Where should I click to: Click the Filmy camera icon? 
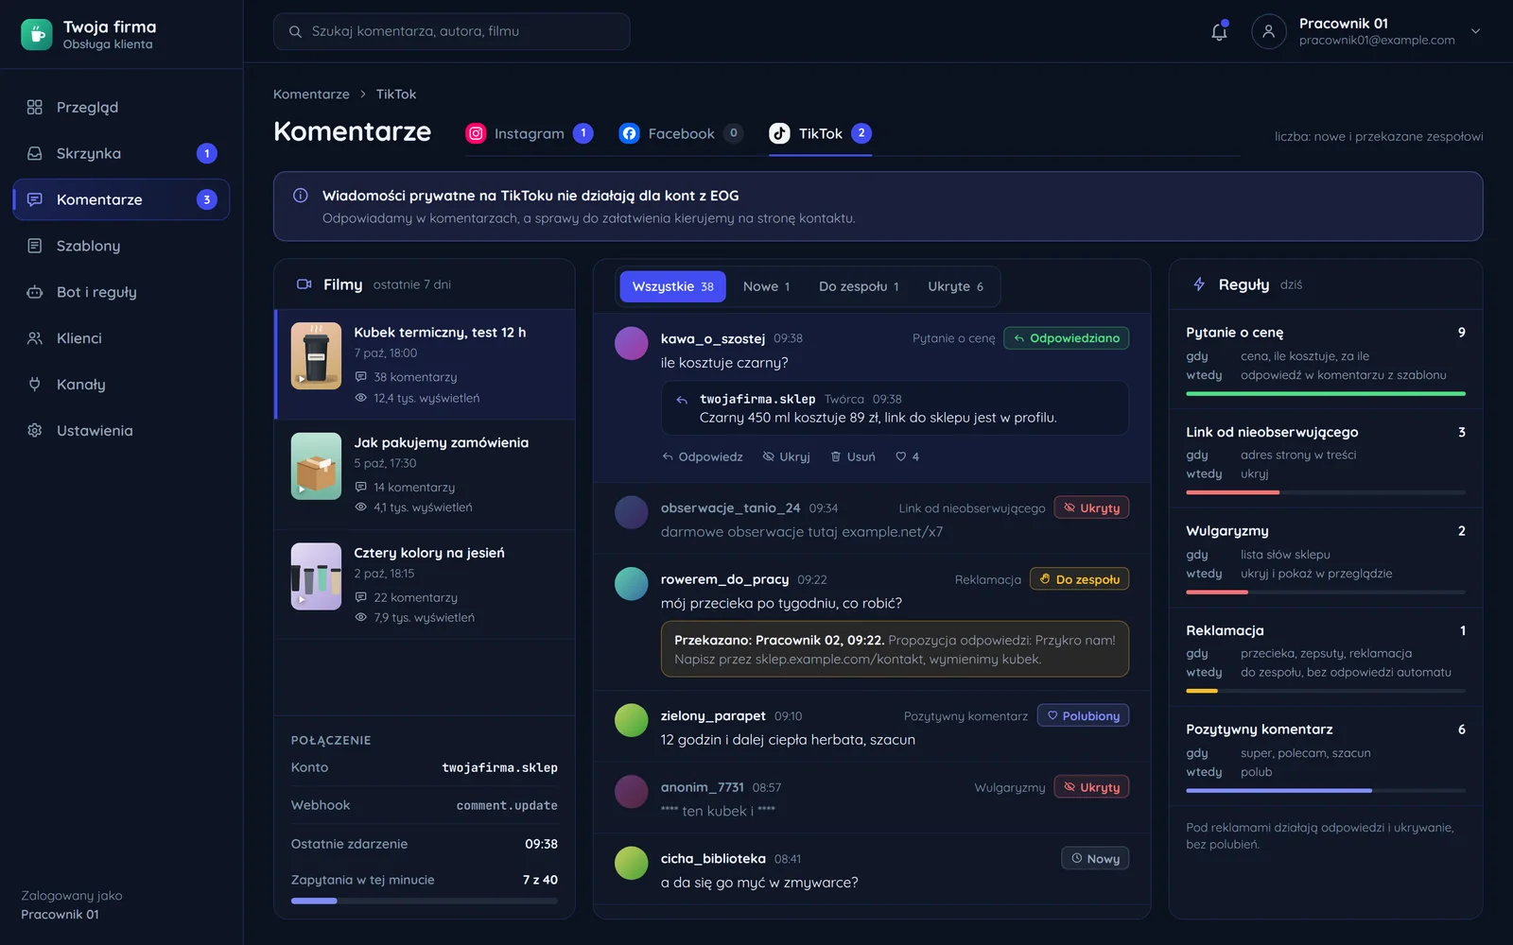pyautogui.click(x=304, y=284)
